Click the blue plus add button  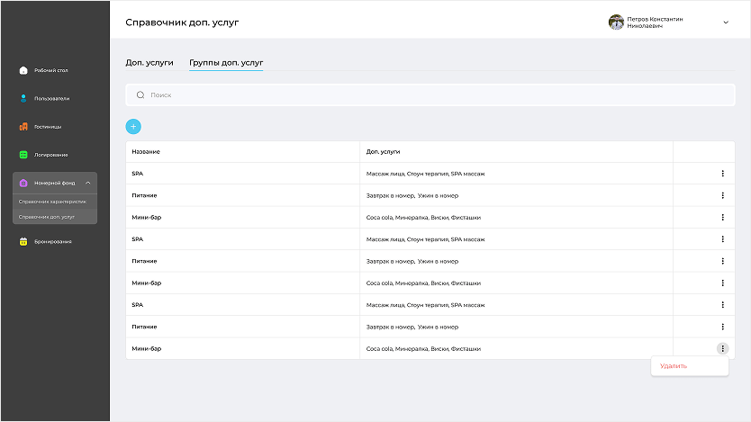tap(133, 127)
